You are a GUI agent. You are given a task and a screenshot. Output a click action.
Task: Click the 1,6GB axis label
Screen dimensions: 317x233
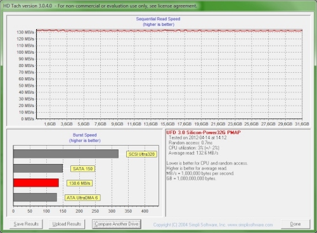click(x=50, y=124)
